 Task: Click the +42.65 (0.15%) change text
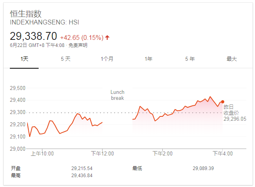82,37
